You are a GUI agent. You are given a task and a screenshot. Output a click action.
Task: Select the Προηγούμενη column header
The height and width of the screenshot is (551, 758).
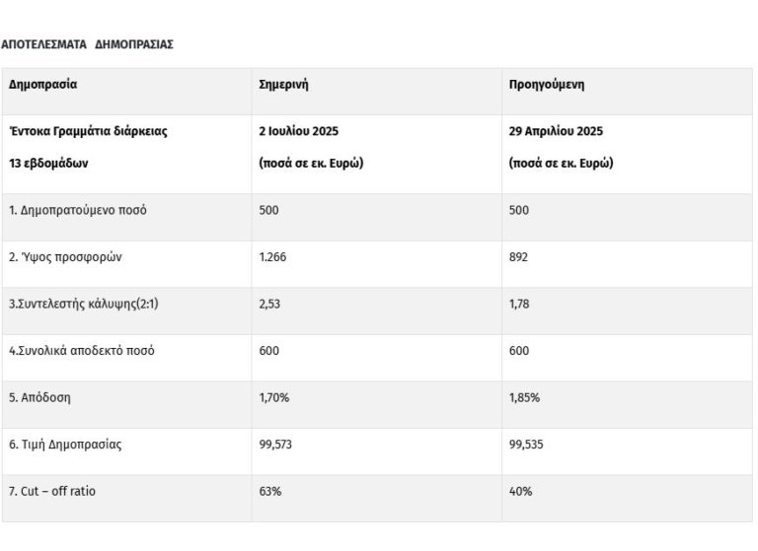(x=547, y=85)
